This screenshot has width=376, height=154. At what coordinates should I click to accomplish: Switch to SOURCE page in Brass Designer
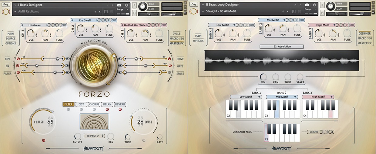pos(11,38)
